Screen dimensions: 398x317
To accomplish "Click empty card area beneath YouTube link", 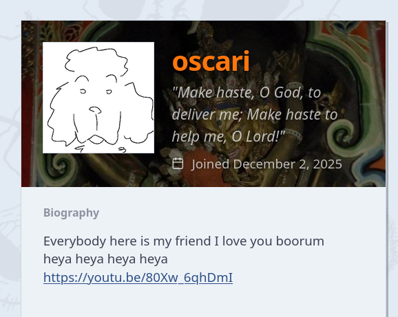I will click(203, 302).
